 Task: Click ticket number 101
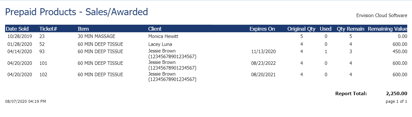pyautogui.click(x=43, y=63)
